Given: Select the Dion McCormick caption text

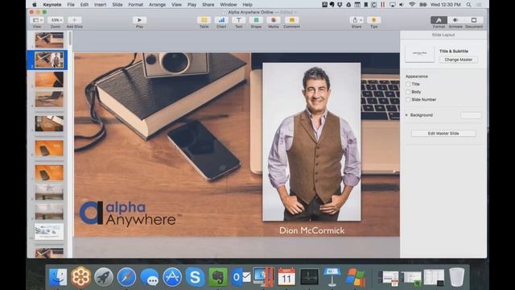Looking at the screenshot, I should click(311, 230).
